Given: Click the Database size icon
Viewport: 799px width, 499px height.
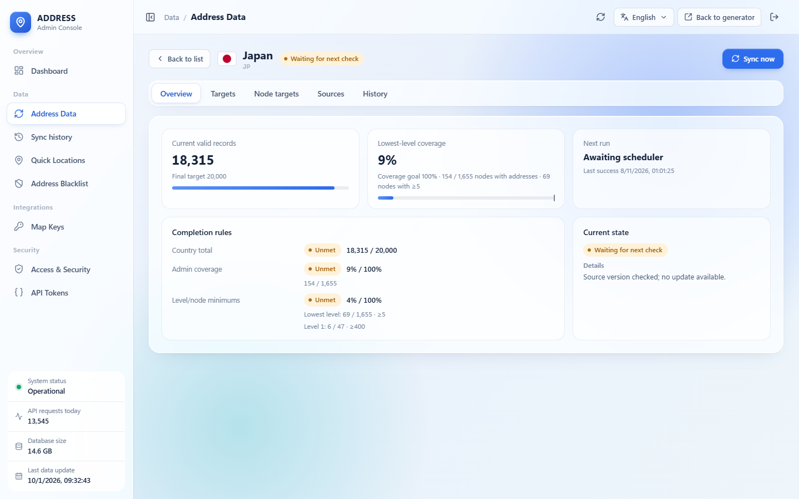Looking at the screenshot, I should [19, 446].
